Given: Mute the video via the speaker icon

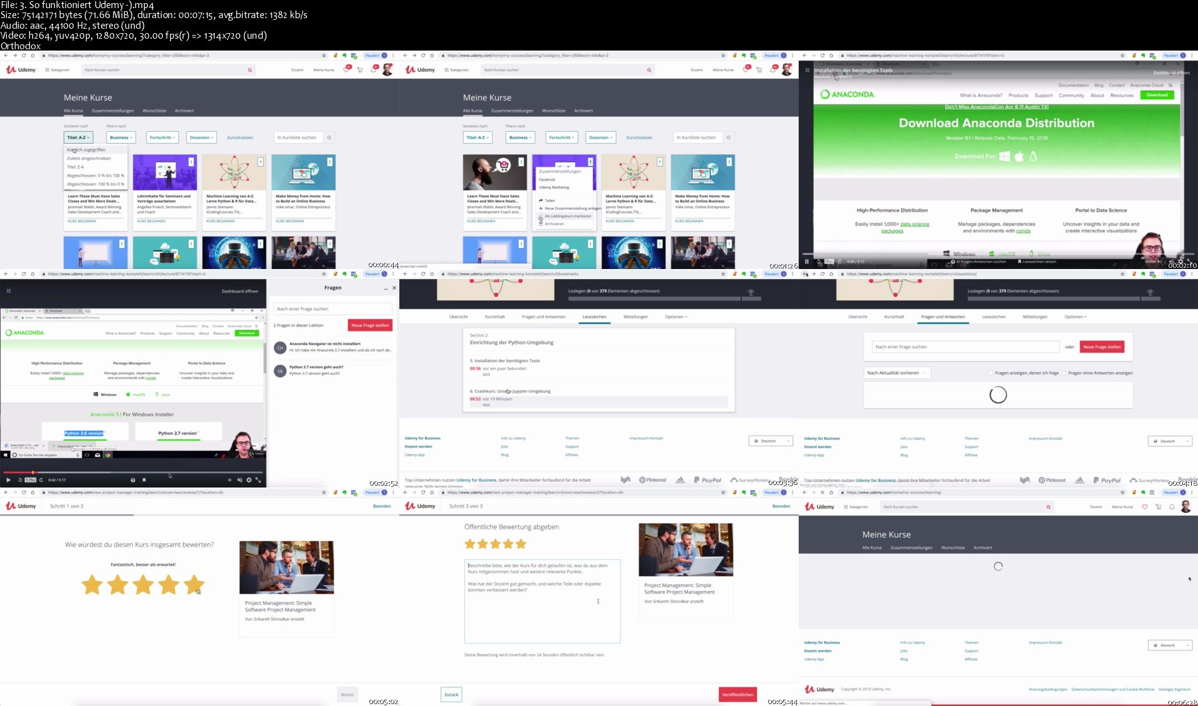Looking at the screenshot, I should point(240,480).
